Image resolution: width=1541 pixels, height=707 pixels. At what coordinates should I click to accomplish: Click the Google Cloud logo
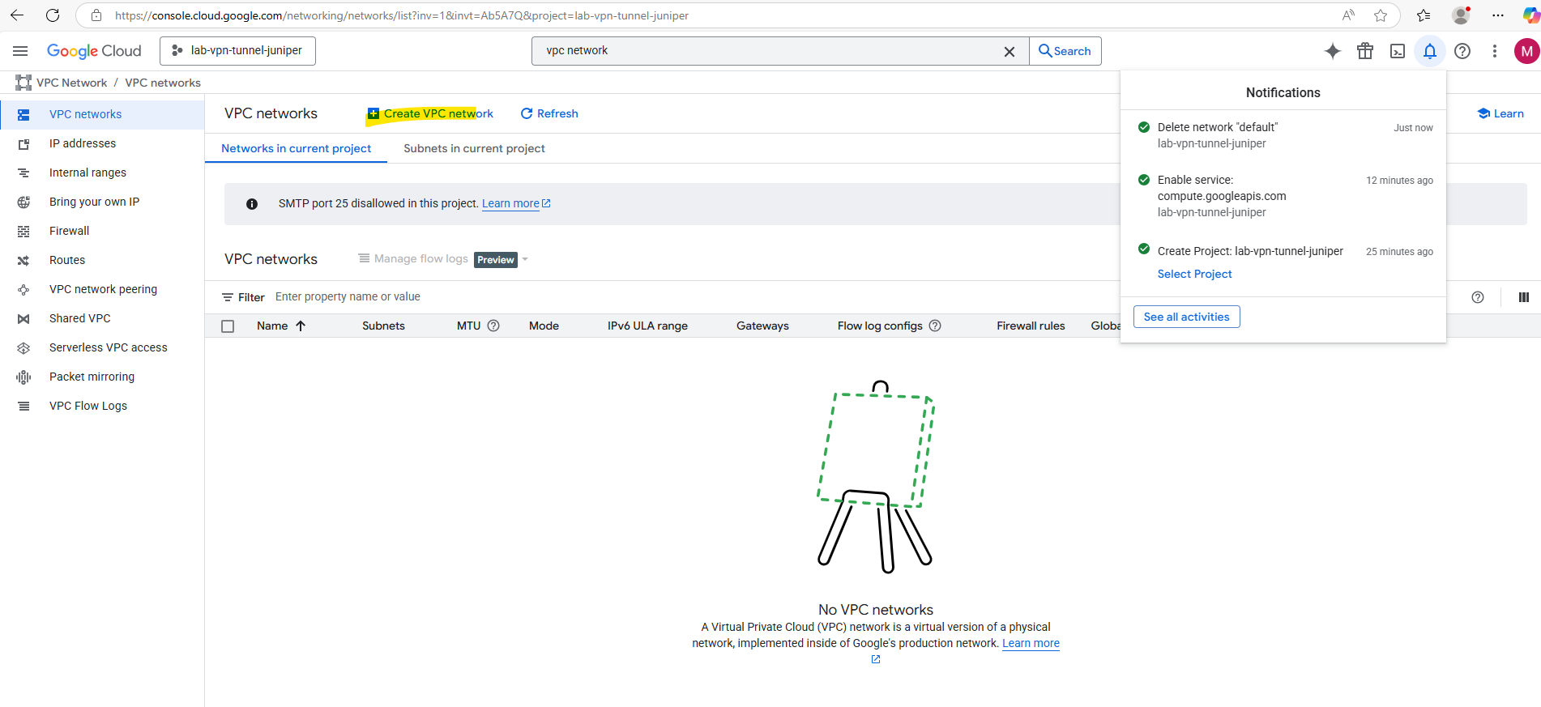tap(94, 51)
